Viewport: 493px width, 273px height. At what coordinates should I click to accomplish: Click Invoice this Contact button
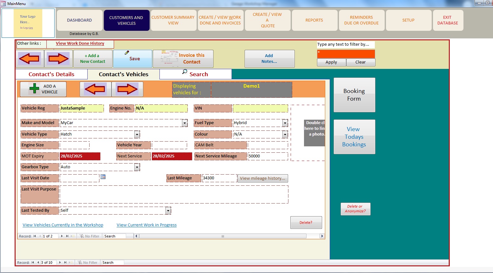[x=183, y=58]
